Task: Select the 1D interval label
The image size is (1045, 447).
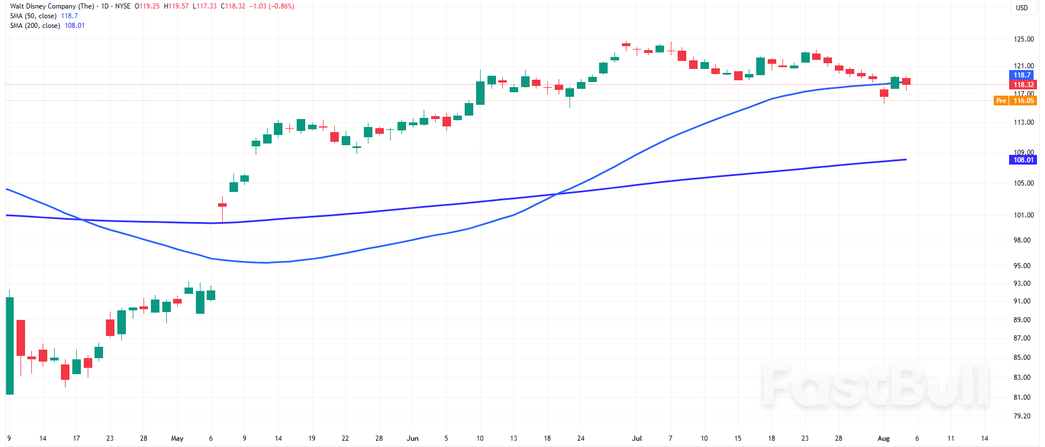Action: click(105, 6)
